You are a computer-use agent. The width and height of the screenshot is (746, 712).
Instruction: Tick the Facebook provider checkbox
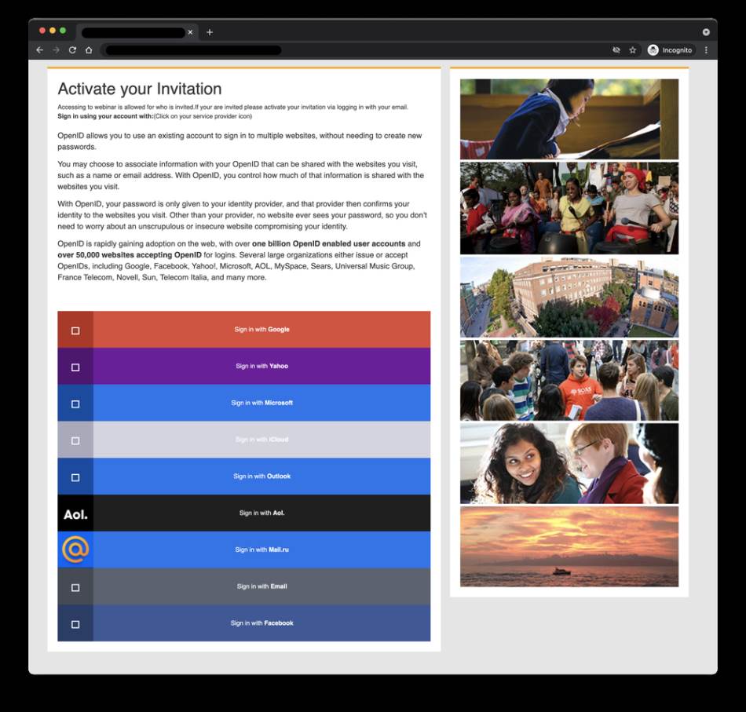pyautogui.click(x=75, y=624)
